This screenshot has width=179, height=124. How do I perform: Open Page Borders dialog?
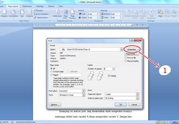73,14
